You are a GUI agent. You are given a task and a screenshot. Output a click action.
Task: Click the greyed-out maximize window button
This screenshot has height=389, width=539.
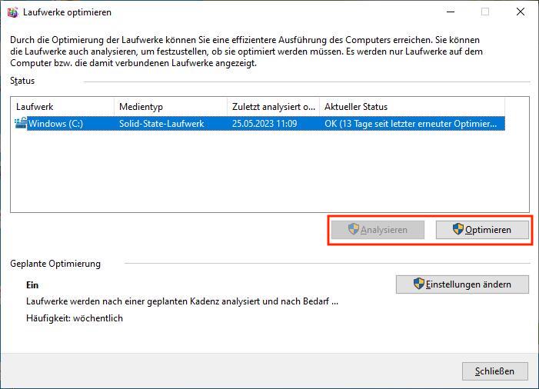pyautogui.click(x=485, y=12)
